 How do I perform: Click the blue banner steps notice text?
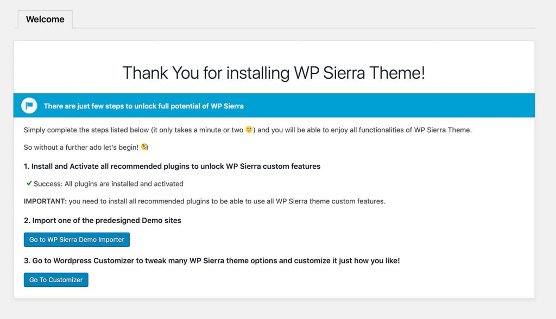[143, 106]
